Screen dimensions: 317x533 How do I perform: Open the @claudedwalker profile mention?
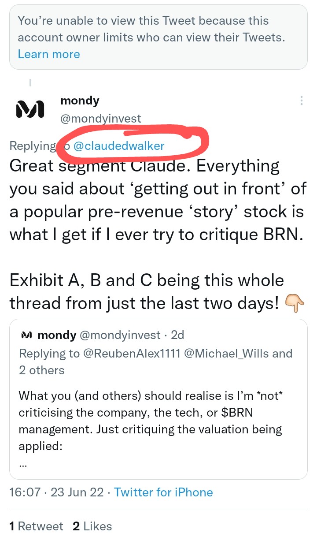point(119,146)
